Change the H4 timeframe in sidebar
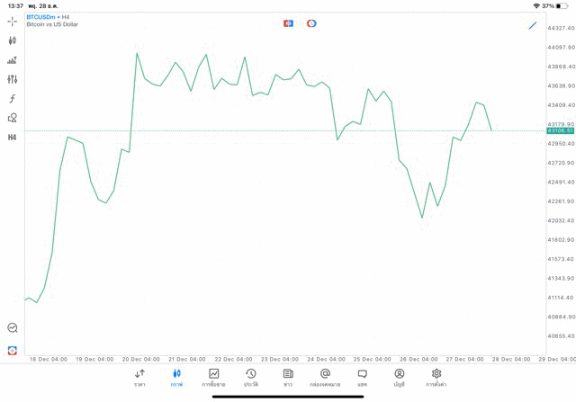Viewport: 576px width, 402px height. 13,138
